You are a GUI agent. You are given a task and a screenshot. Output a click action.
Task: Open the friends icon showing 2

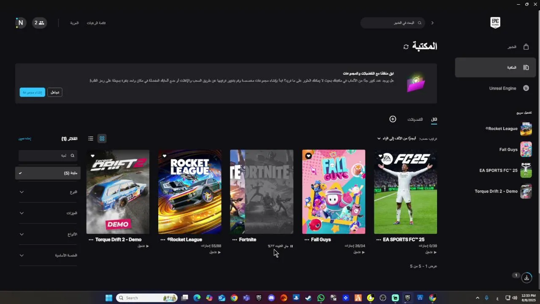[39, 23]
